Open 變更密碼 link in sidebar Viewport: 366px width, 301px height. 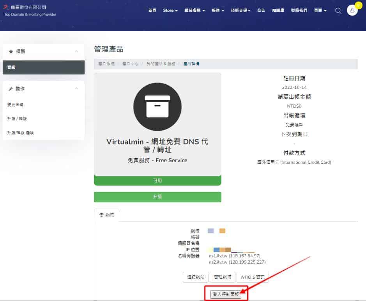click(15, 105)
